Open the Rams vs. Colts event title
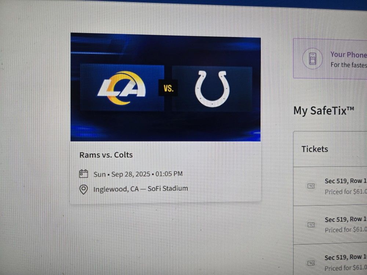The width and height of the screenshot is (367, 275). (106, 155)
